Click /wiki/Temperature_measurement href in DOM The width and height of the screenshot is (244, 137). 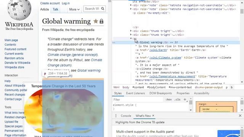pyautogui.click(x=172, y=76)
